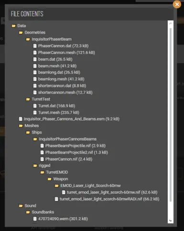Close the File Contents popup
Image resolution: width=184 pixels, height=231 pixels.
click(x=177, y=4)
